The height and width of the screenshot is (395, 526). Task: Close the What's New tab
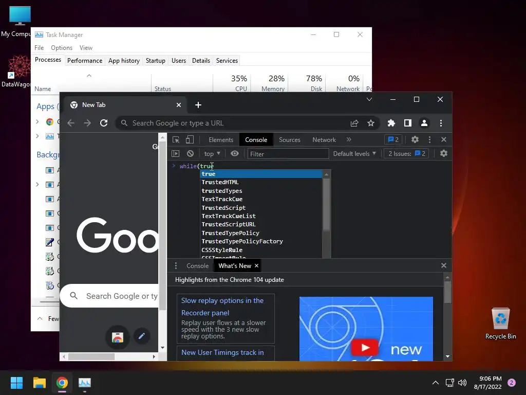(257, 266)
